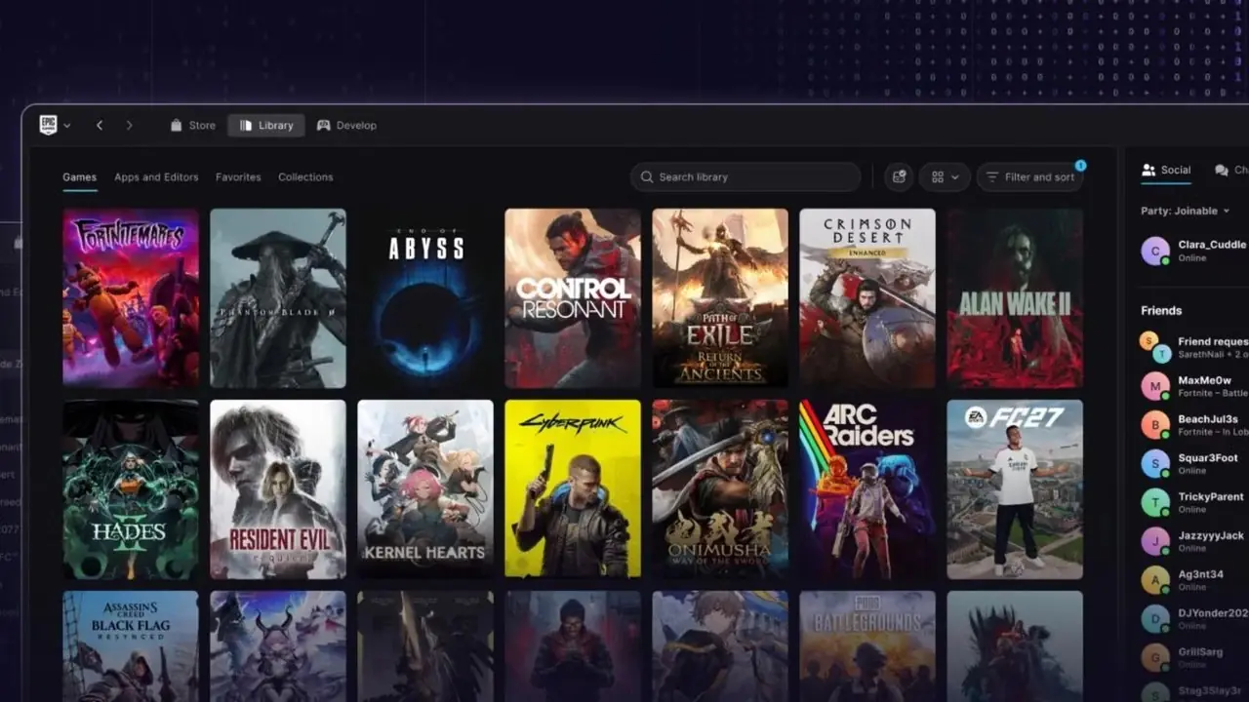This screenshot has width=1249, height=702.
Task: Click Clara_Cuddle's avatar icon
Action: click(1155, 251)
